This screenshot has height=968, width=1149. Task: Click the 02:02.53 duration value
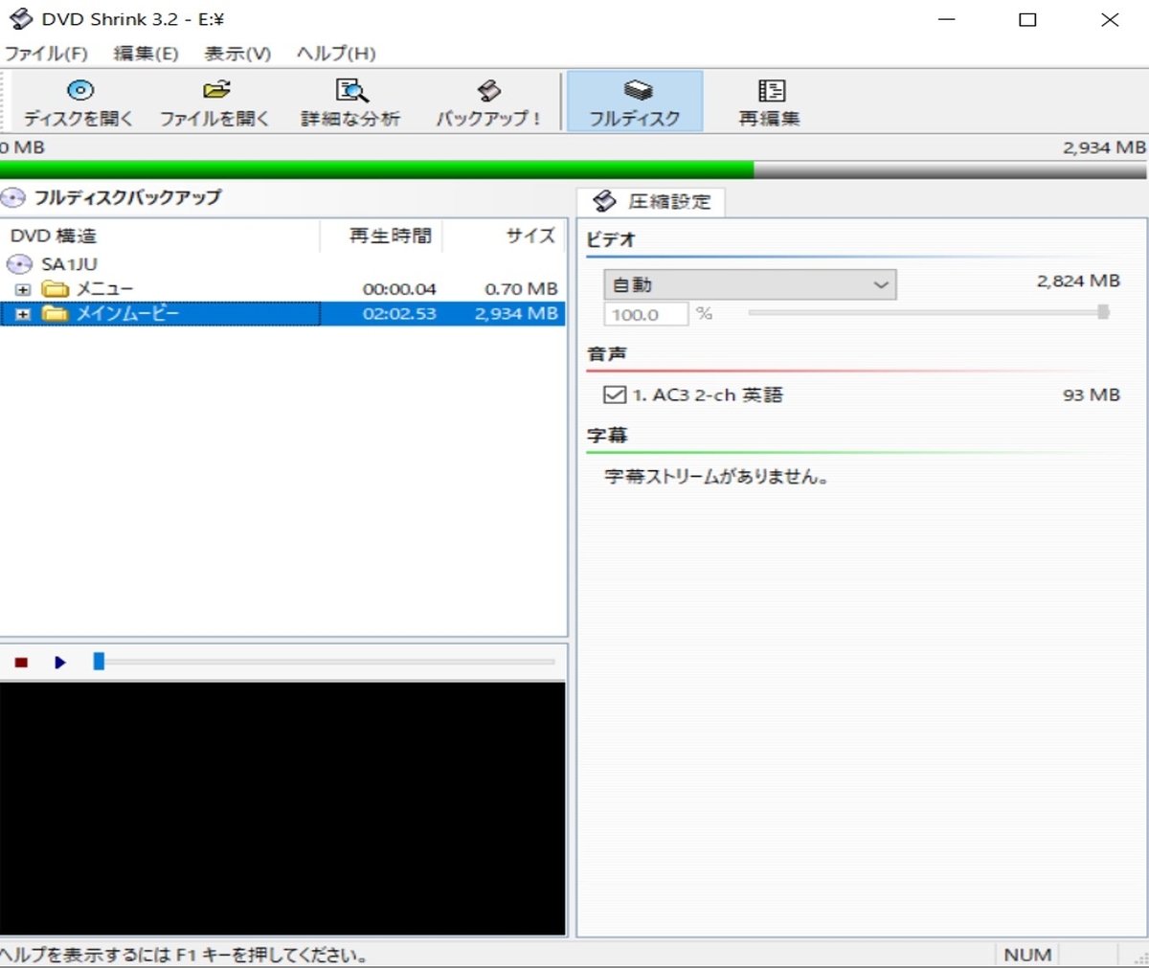click(x=399, y=314)
